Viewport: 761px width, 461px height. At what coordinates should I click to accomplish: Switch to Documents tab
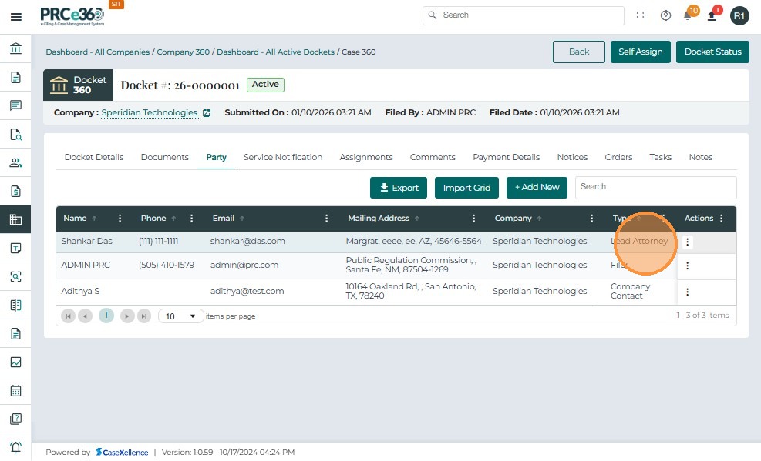tap(164, 157)
